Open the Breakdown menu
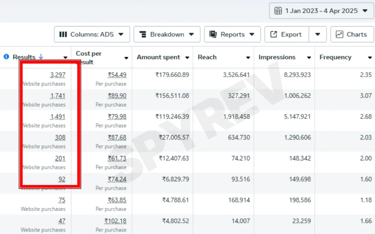 coord(167,34)
